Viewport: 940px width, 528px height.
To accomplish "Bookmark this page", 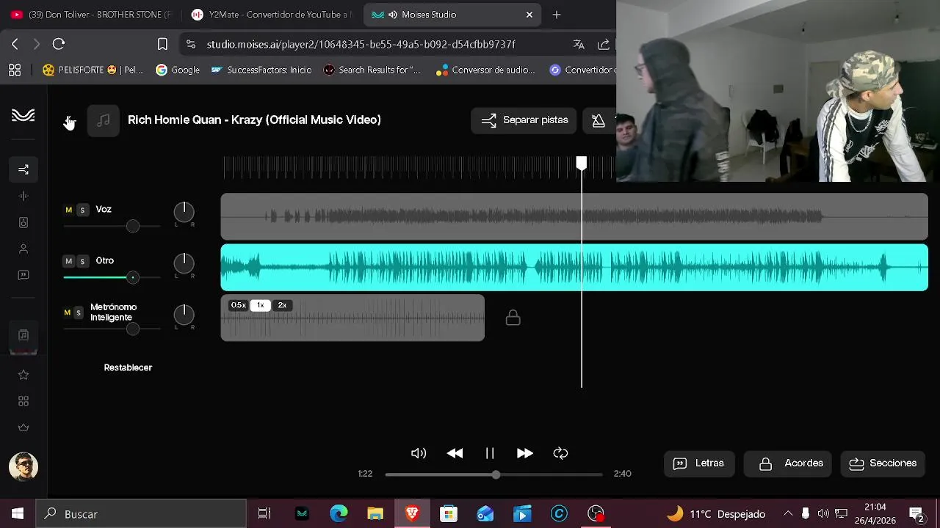I will pyautogui.click(x=162, y=44).
